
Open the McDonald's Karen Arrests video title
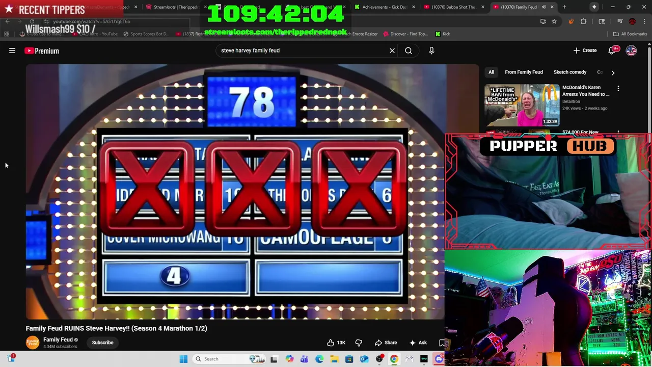point(585,91)
